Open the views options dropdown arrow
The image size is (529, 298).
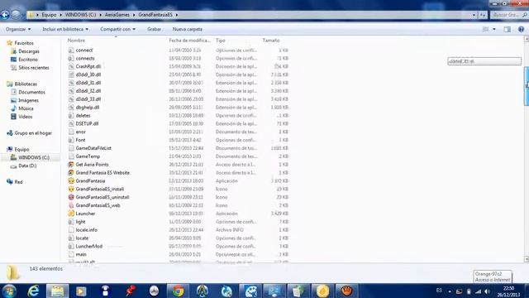[x=494, y=30]
